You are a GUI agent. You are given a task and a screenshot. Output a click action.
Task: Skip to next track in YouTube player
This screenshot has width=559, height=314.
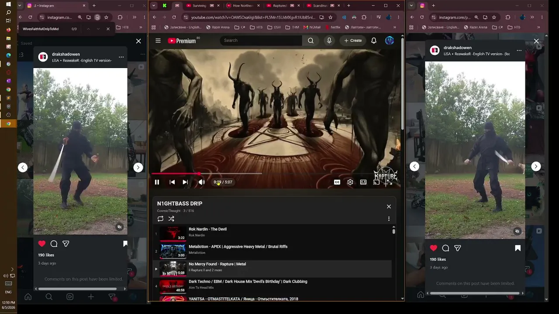tap(185, 182)
